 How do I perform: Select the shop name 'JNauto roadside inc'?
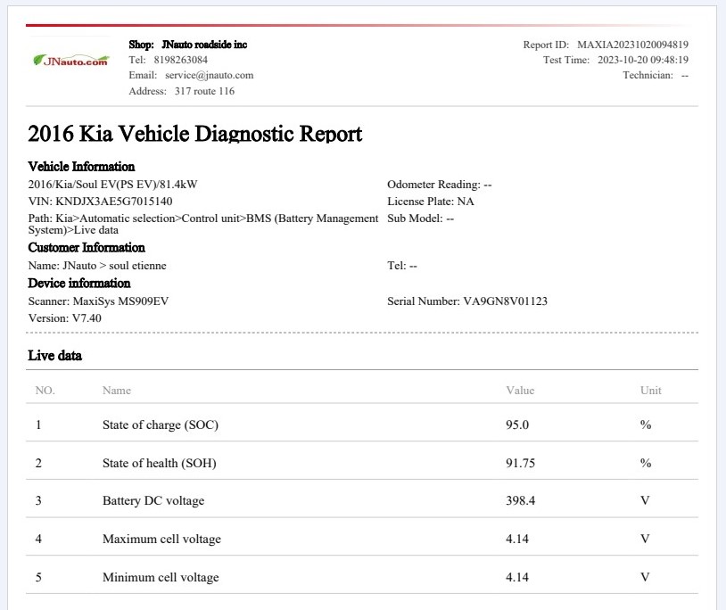pos(204,45)
